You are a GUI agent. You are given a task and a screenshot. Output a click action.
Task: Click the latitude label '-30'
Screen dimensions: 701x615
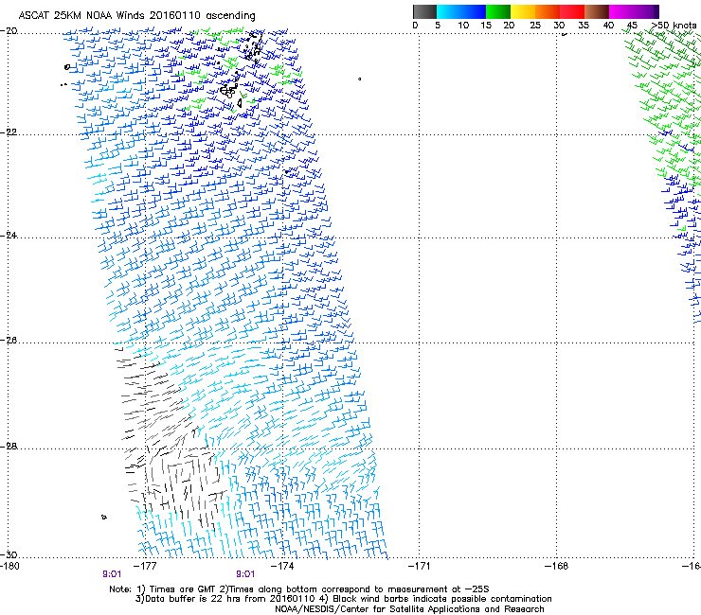9,555
